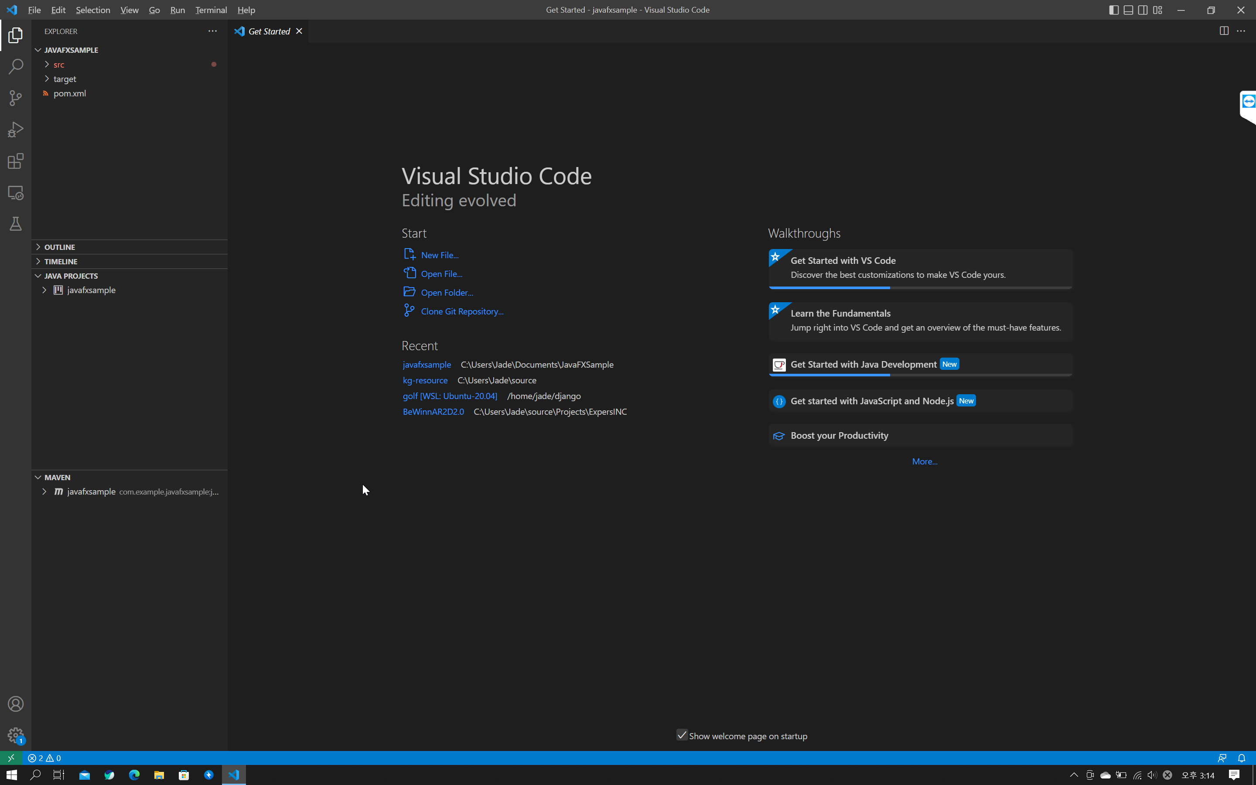
Task: Open errors and warnings status item
Action: pos(44,758)
